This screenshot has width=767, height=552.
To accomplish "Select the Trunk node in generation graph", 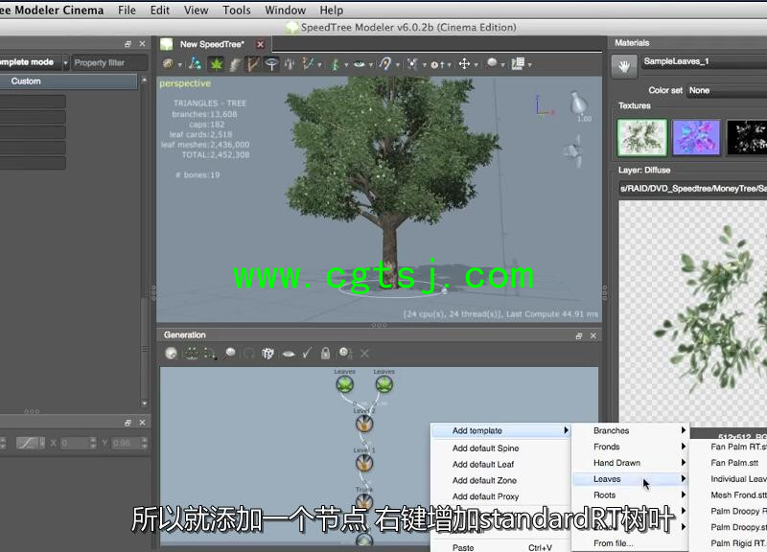I will [364, 501].
